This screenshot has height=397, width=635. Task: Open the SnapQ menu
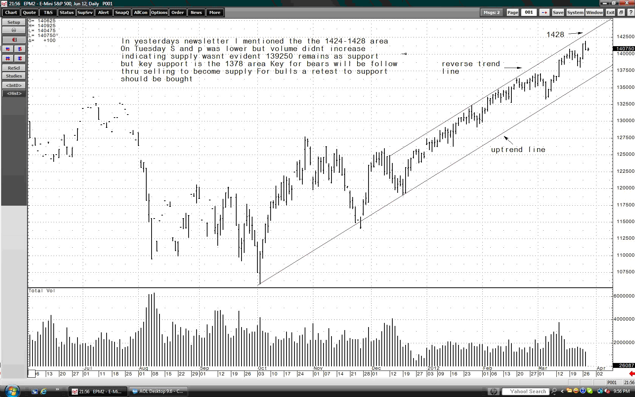pyautogui.click(x=122, y=12)
